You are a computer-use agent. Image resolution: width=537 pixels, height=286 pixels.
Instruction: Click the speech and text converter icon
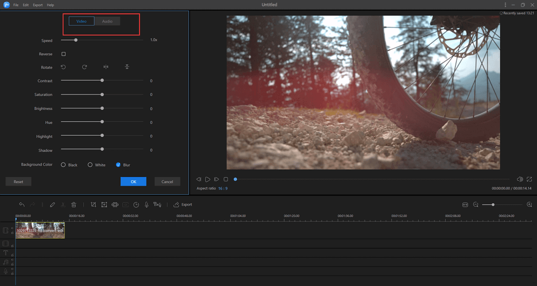(157, 204)
